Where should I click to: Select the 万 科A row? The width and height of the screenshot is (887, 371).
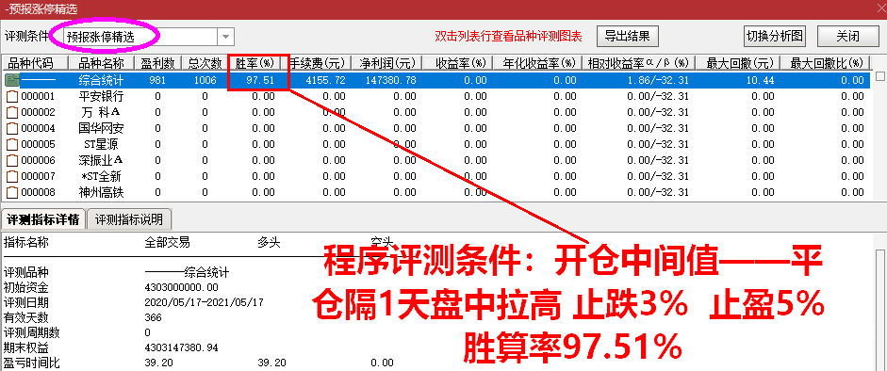pos(435,112)
